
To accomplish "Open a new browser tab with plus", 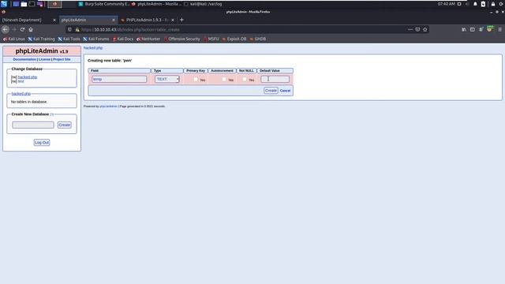I will pyautogui.click(x=181, y=20).
